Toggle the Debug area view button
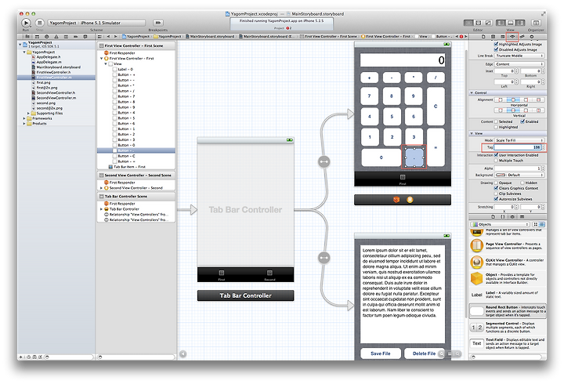Screen dimensions: 564x384 point(511,23)
